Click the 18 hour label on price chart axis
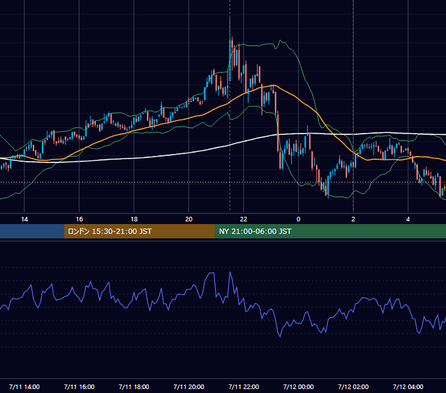 134,219
